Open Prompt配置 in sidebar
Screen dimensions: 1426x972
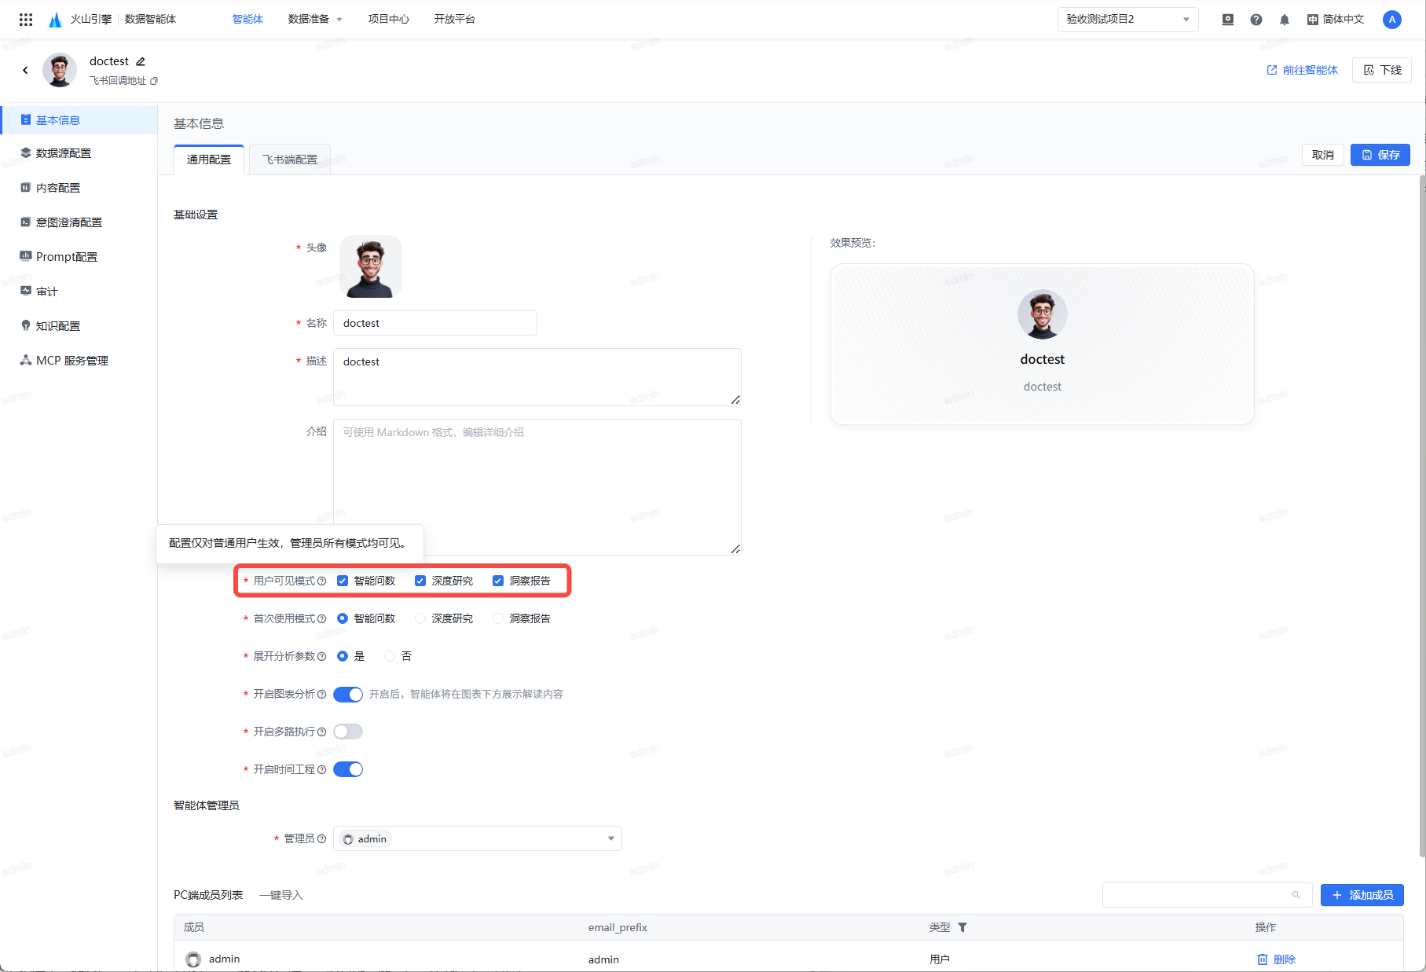click(x=79, y=257)
